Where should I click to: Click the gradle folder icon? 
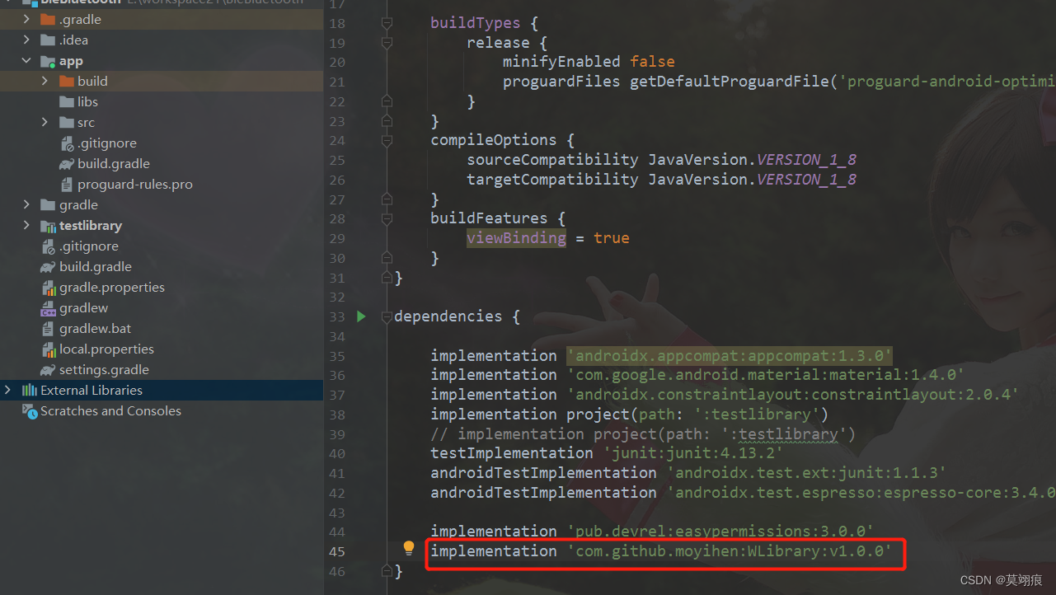[x=48, y=204]
